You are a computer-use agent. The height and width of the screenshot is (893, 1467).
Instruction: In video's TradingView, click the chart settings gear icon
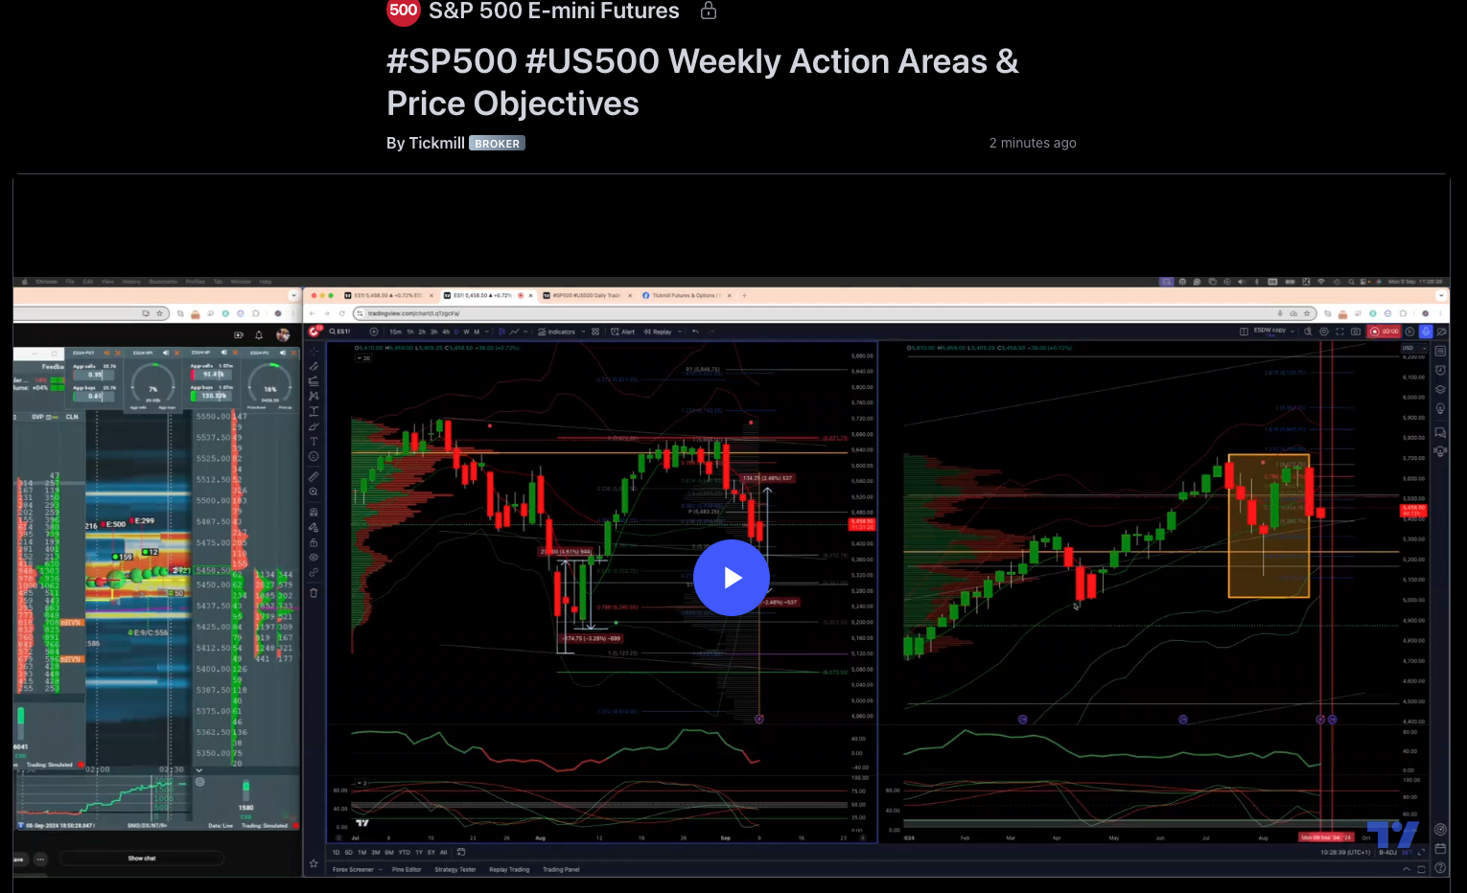[x=1324, y=332]
